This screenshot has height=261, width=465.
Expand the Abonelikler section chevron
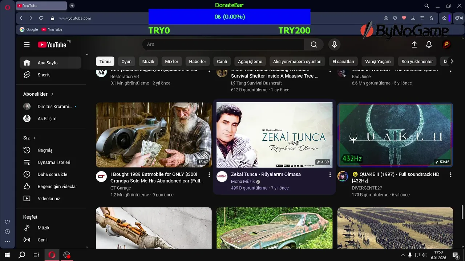(52, 94)
